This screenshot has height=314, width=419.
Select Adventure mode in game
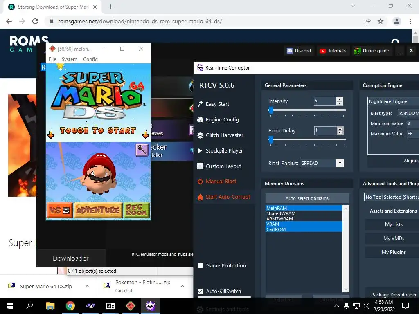98,210
